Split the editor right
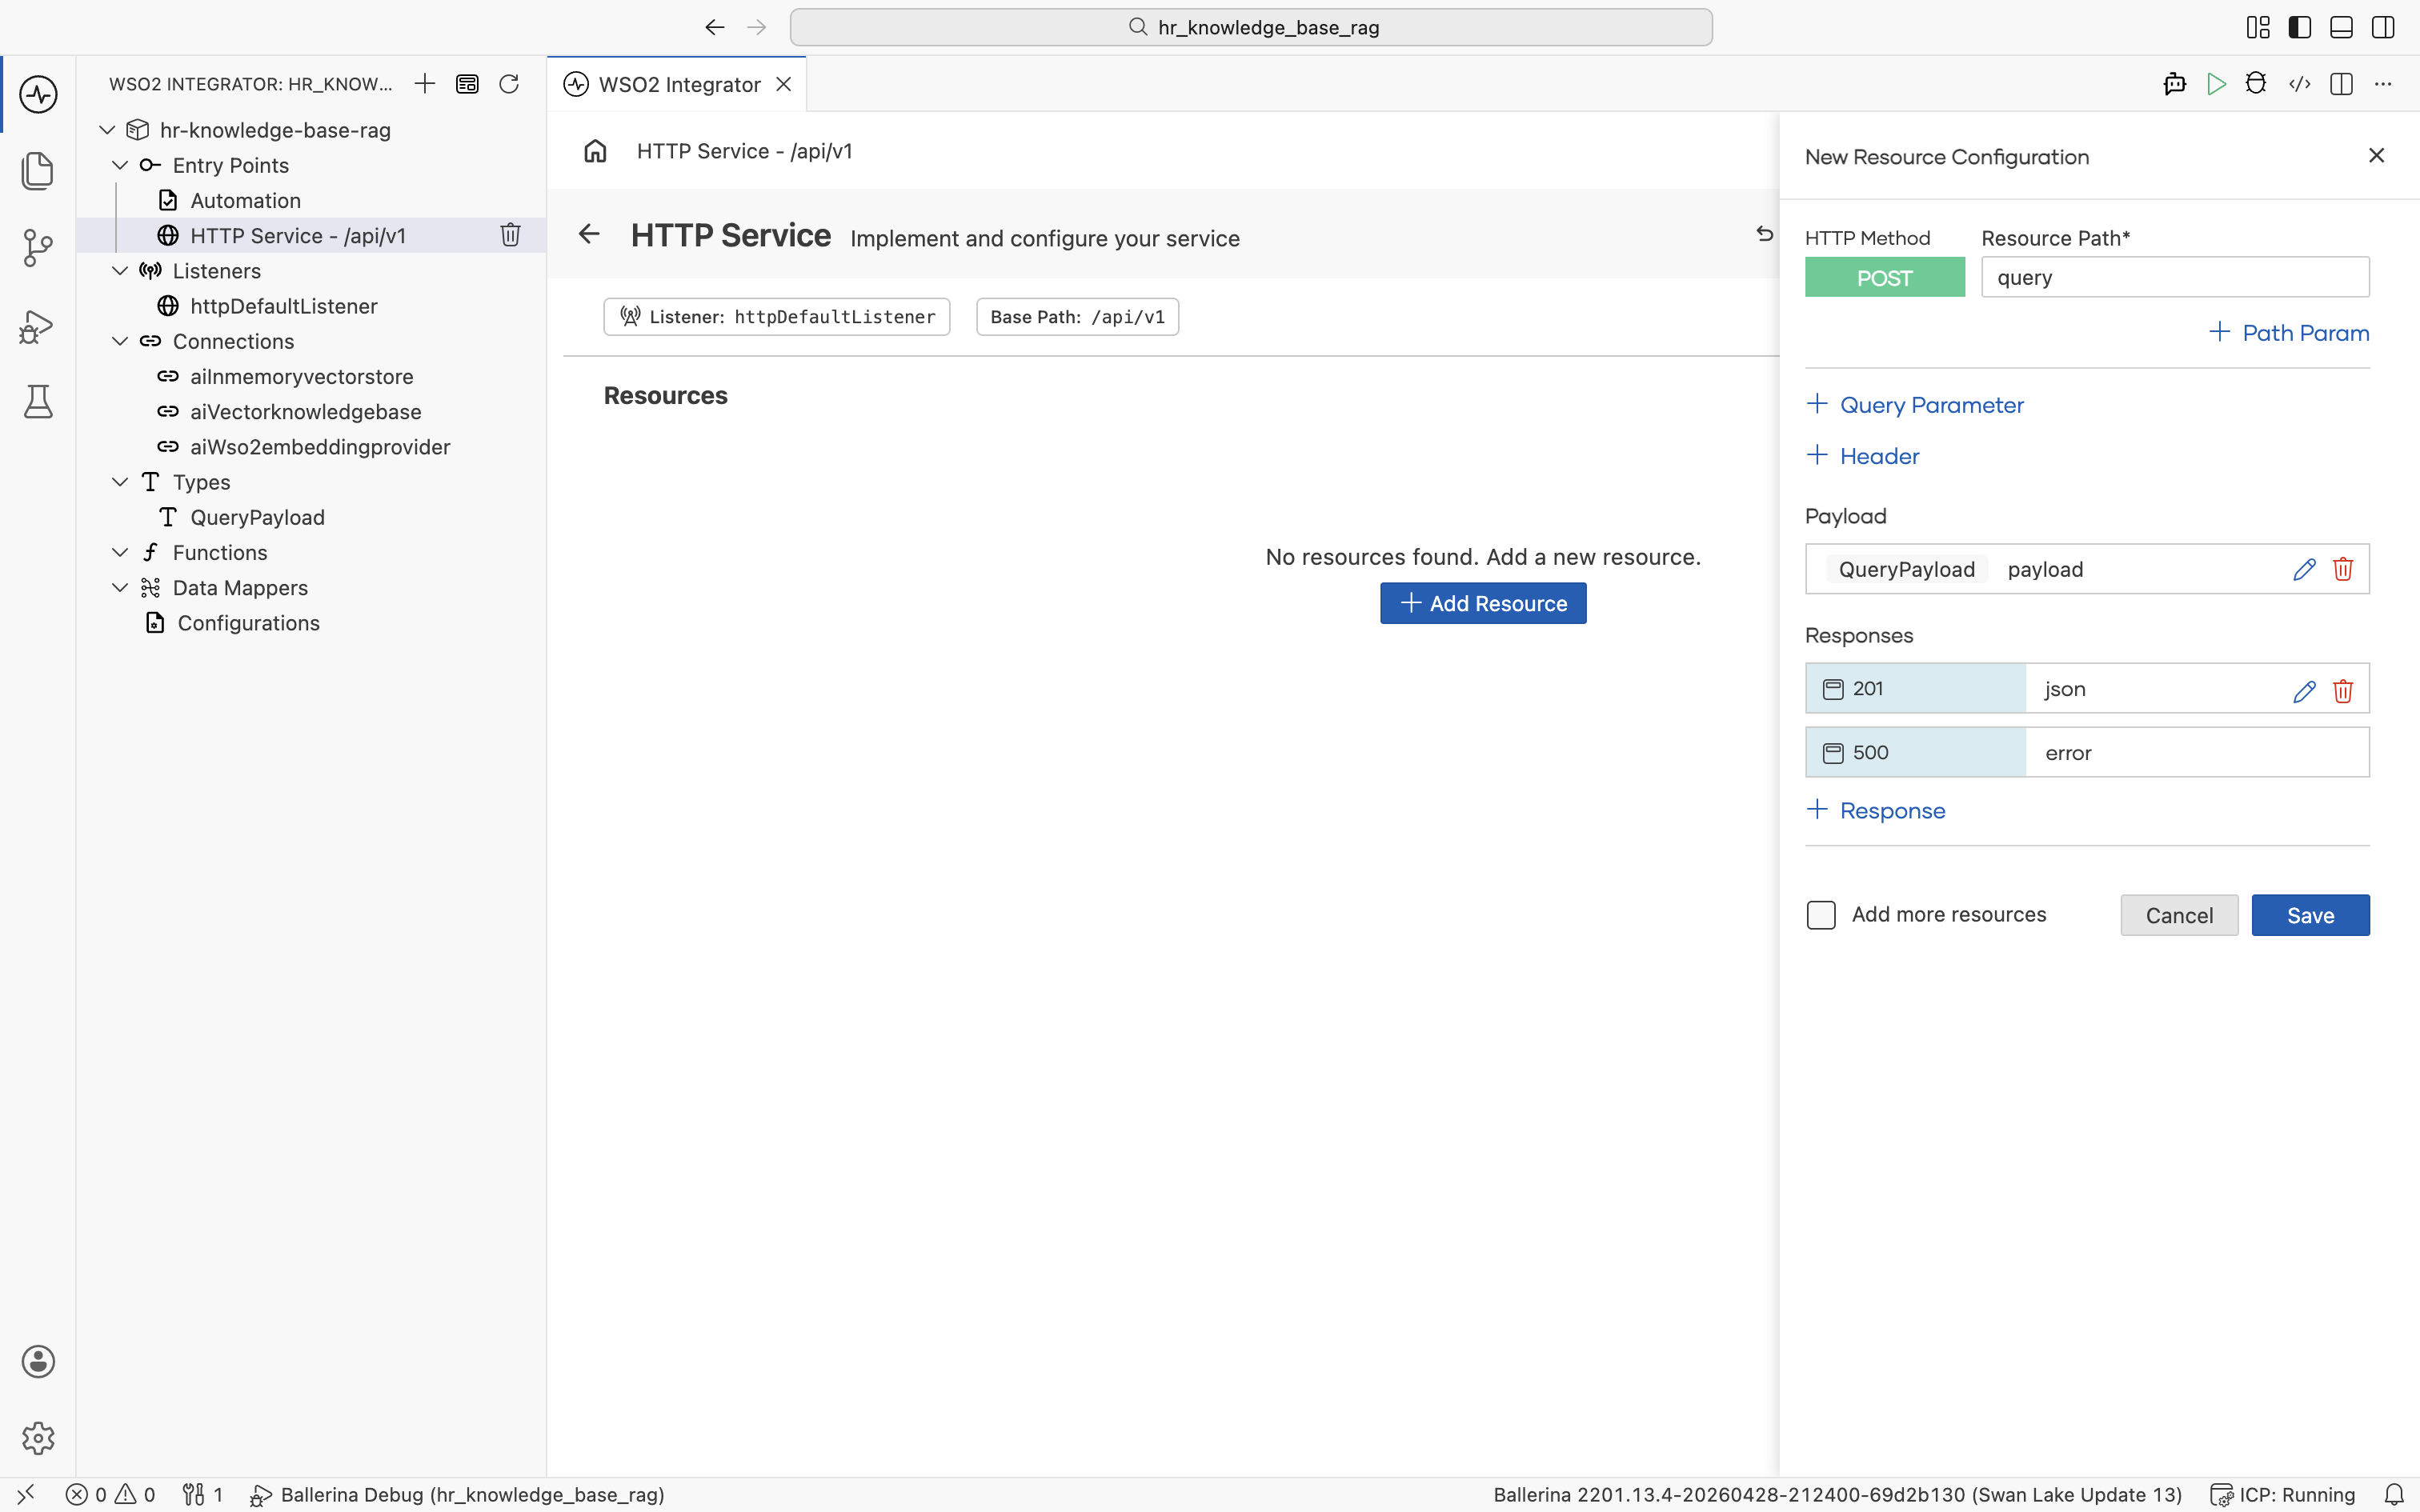Screen dimensions: 2420x1512 (x=2341, y=84)
